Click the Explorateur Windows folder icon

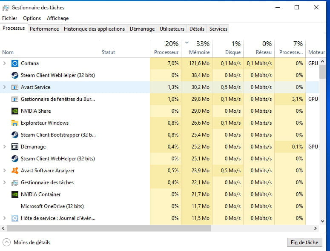(x=15, y=123)
